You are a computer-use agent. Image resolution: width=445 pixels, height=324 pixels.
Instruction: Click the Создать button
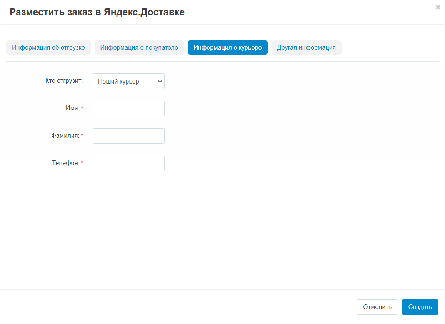point(420,307)
